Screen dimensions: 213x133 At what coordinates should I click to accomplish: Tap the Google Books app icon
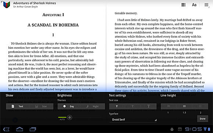pyautogui.click(x=7, y=5)
